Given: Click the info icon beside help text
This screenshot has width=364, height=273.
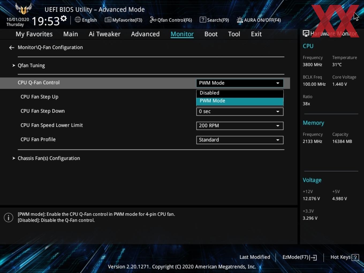Looking at the screenshot, I should pos(9,217).
